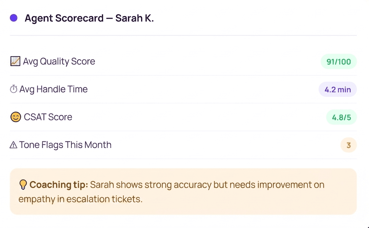This screenshot has height=228, width=369.
Task: Click the smiley face icon beside CSAT Score
Action: coord(16,117)
